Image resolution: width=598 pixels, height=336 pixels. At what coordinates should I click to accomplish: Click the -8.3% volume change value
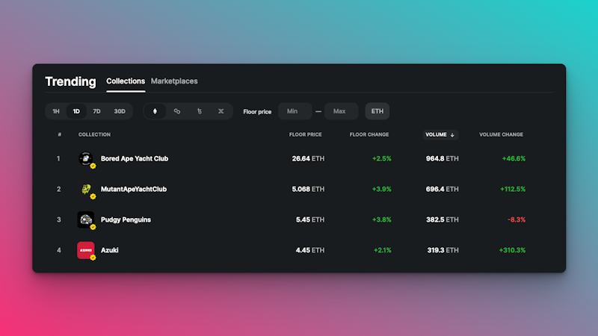tap(517, 220)
